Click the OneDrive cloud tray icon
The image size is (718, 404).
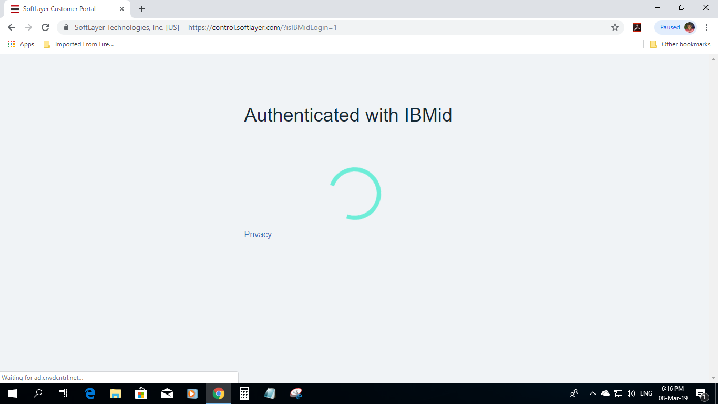click(x=606, y=393)
